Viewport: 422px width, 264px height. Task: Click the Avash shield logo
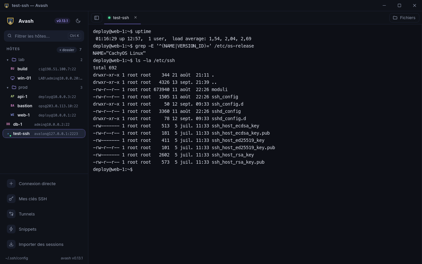coord(10,21)
